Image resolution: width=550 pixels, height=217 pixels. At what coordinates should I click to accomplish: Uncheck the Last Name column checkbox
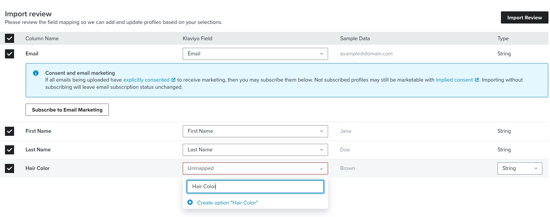[10, 150]
